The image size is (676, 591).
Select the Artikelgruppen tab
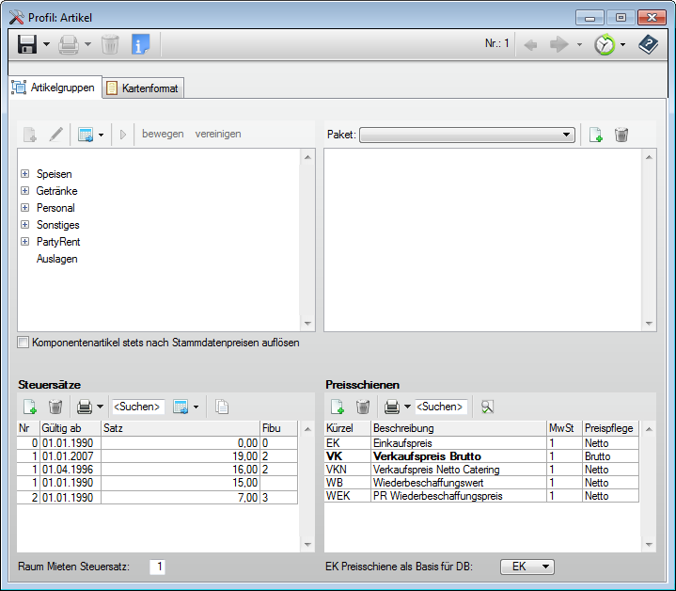pyautogui.click(x=54, y=87)
